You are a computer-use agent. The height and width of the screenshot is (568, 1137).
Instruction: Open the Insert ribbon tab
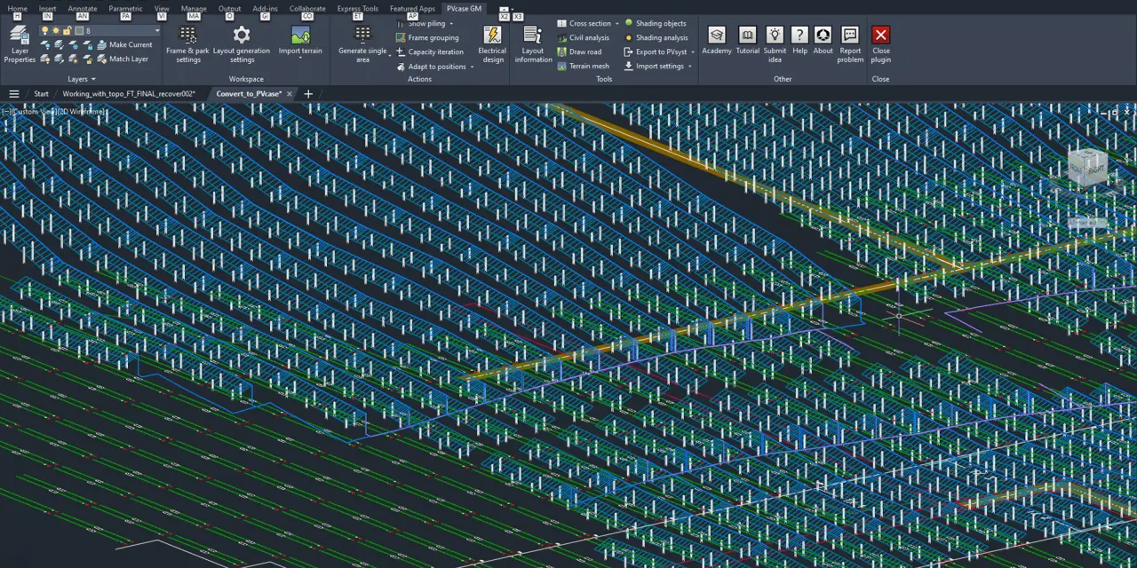click(x=47, y=9)
